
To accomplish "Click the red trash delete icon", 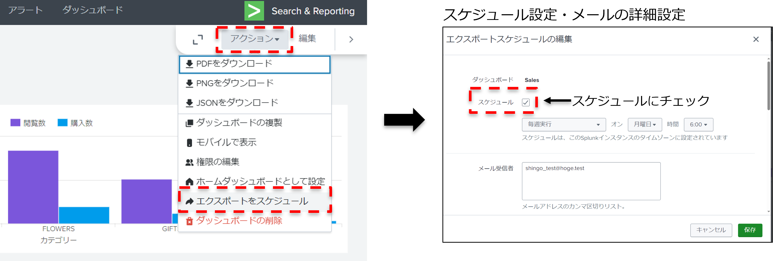I will [189, 221].
